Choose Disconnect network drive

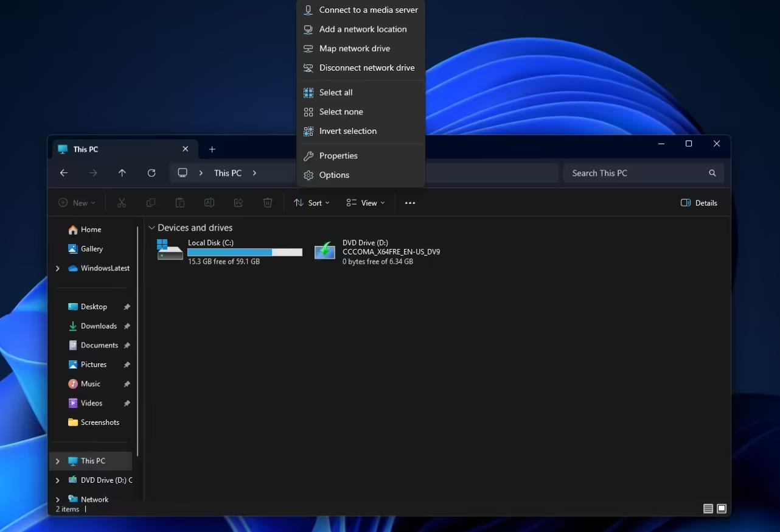coord(361,68)
